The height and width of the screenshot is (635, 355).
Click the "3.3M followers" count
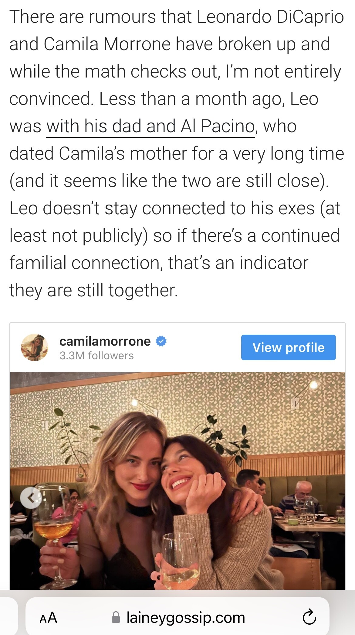pos(96,356)
